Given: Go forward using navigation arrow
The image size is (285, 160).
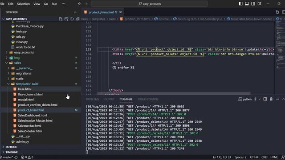Looking at the screenshot, I should [x=86, y=4].
